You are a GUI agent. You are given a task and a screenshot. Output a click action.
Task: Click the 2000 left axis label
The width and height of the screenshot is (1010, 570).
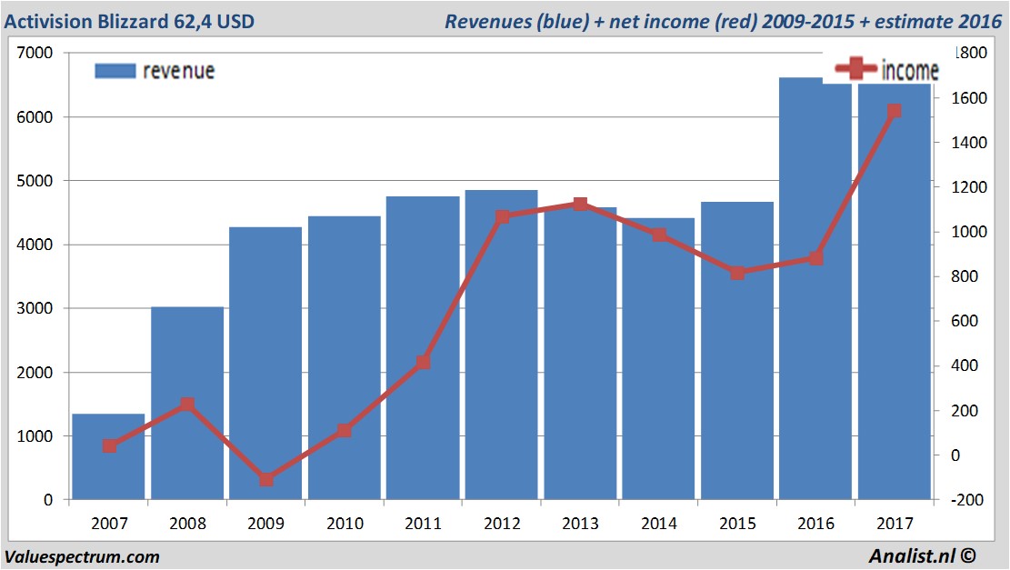35,372
